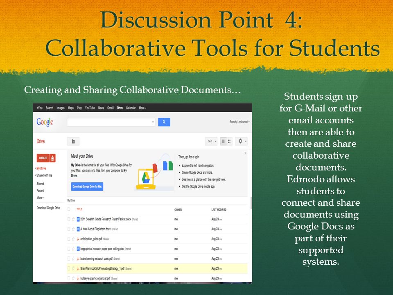This screenshot has height=295, width=393.
Task: Open Play in the top bar
Action: (x=79, y=108)
